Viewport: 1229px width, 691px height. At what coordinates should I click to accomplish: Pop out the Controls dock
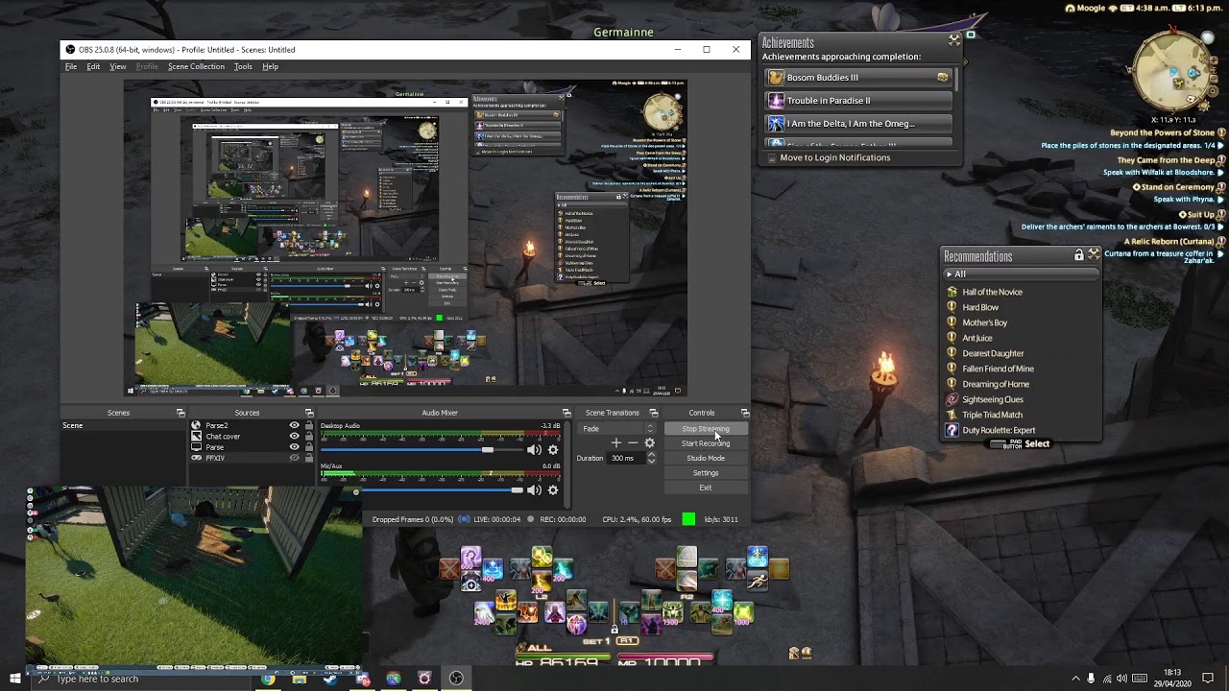click(x=744, y=413)
